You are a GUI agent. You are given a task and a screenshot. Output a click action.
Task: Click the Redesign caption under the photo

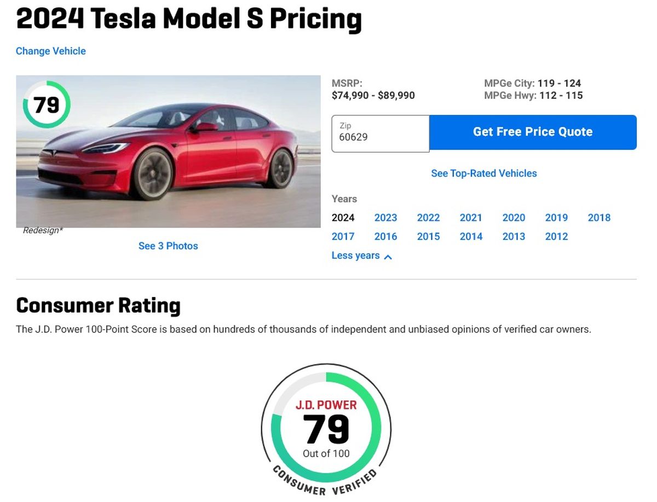[x=42, y=230]
